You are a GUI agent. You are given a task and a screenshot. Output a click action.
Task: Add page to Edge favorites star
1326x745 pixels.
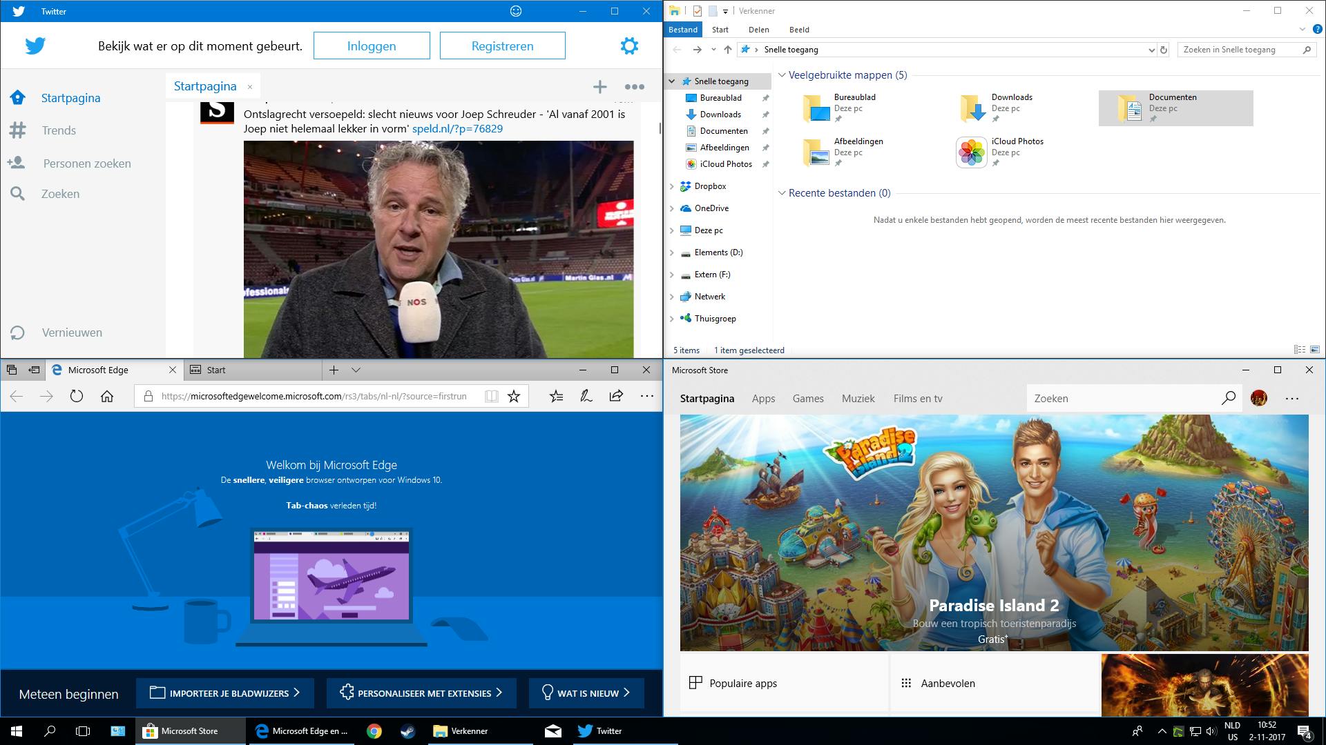click(x=514, y=396)
